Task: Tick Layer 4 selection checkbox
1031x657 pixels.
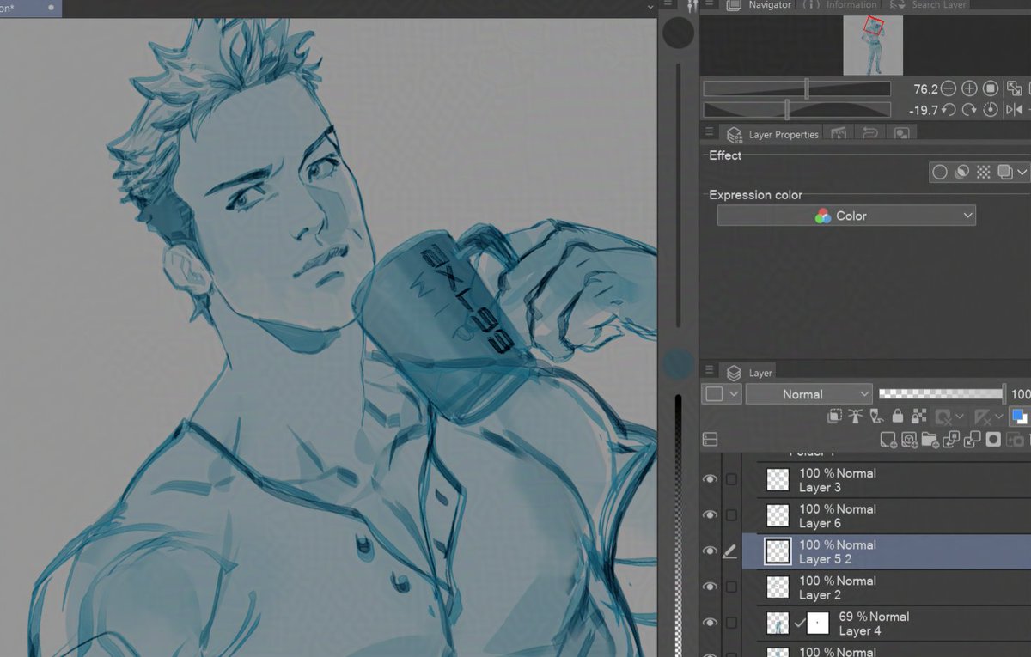Action: tap(731, 623)
